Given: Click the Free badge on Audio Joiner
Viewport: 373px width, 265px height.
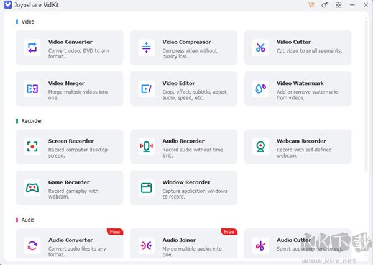Looking at the screenshot, I should click(x=229, y=231).
